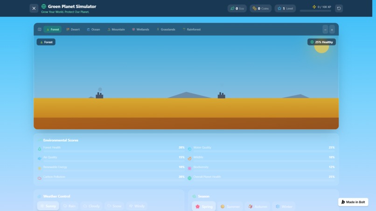
Task: Click the Biodiversity 12% value
Action: click(332, 167)
